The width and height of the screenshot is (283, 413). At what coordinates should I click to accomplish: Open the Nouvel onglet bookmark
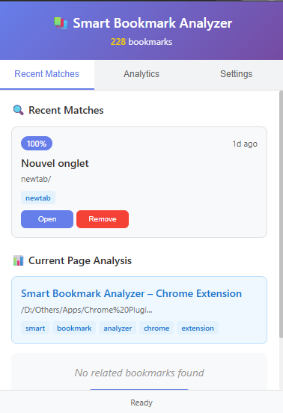tap(47, 219)
